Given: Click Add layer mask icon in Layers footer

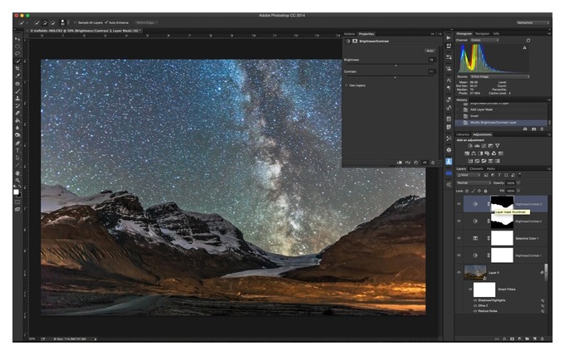Looking at the screenshot, I should click(512, 338).
